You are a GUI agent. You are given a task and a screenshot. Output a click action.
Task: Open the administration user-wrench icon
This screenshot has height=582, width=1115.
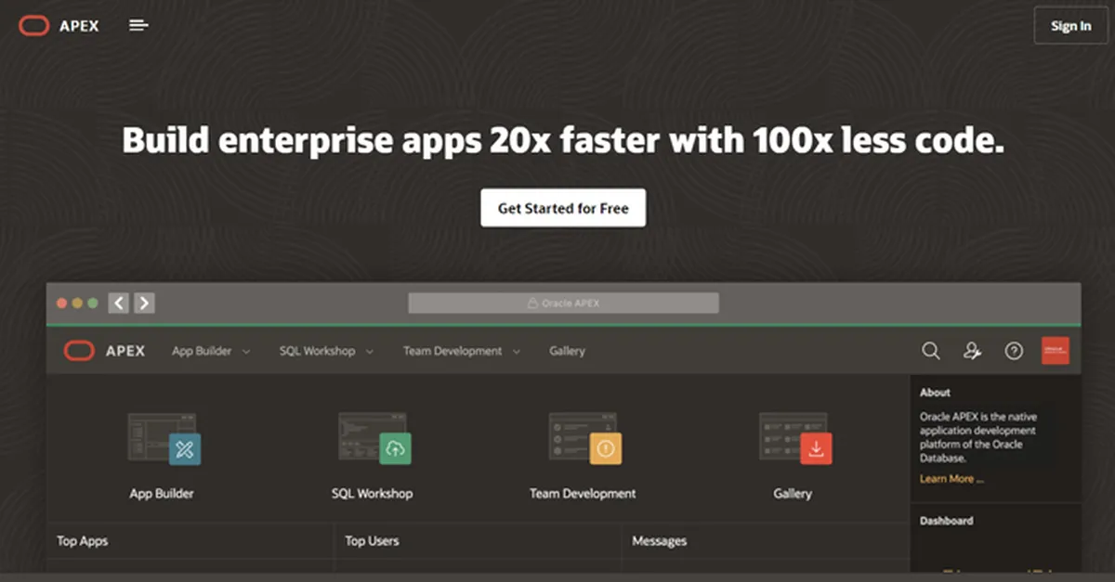tap(972, 351)
